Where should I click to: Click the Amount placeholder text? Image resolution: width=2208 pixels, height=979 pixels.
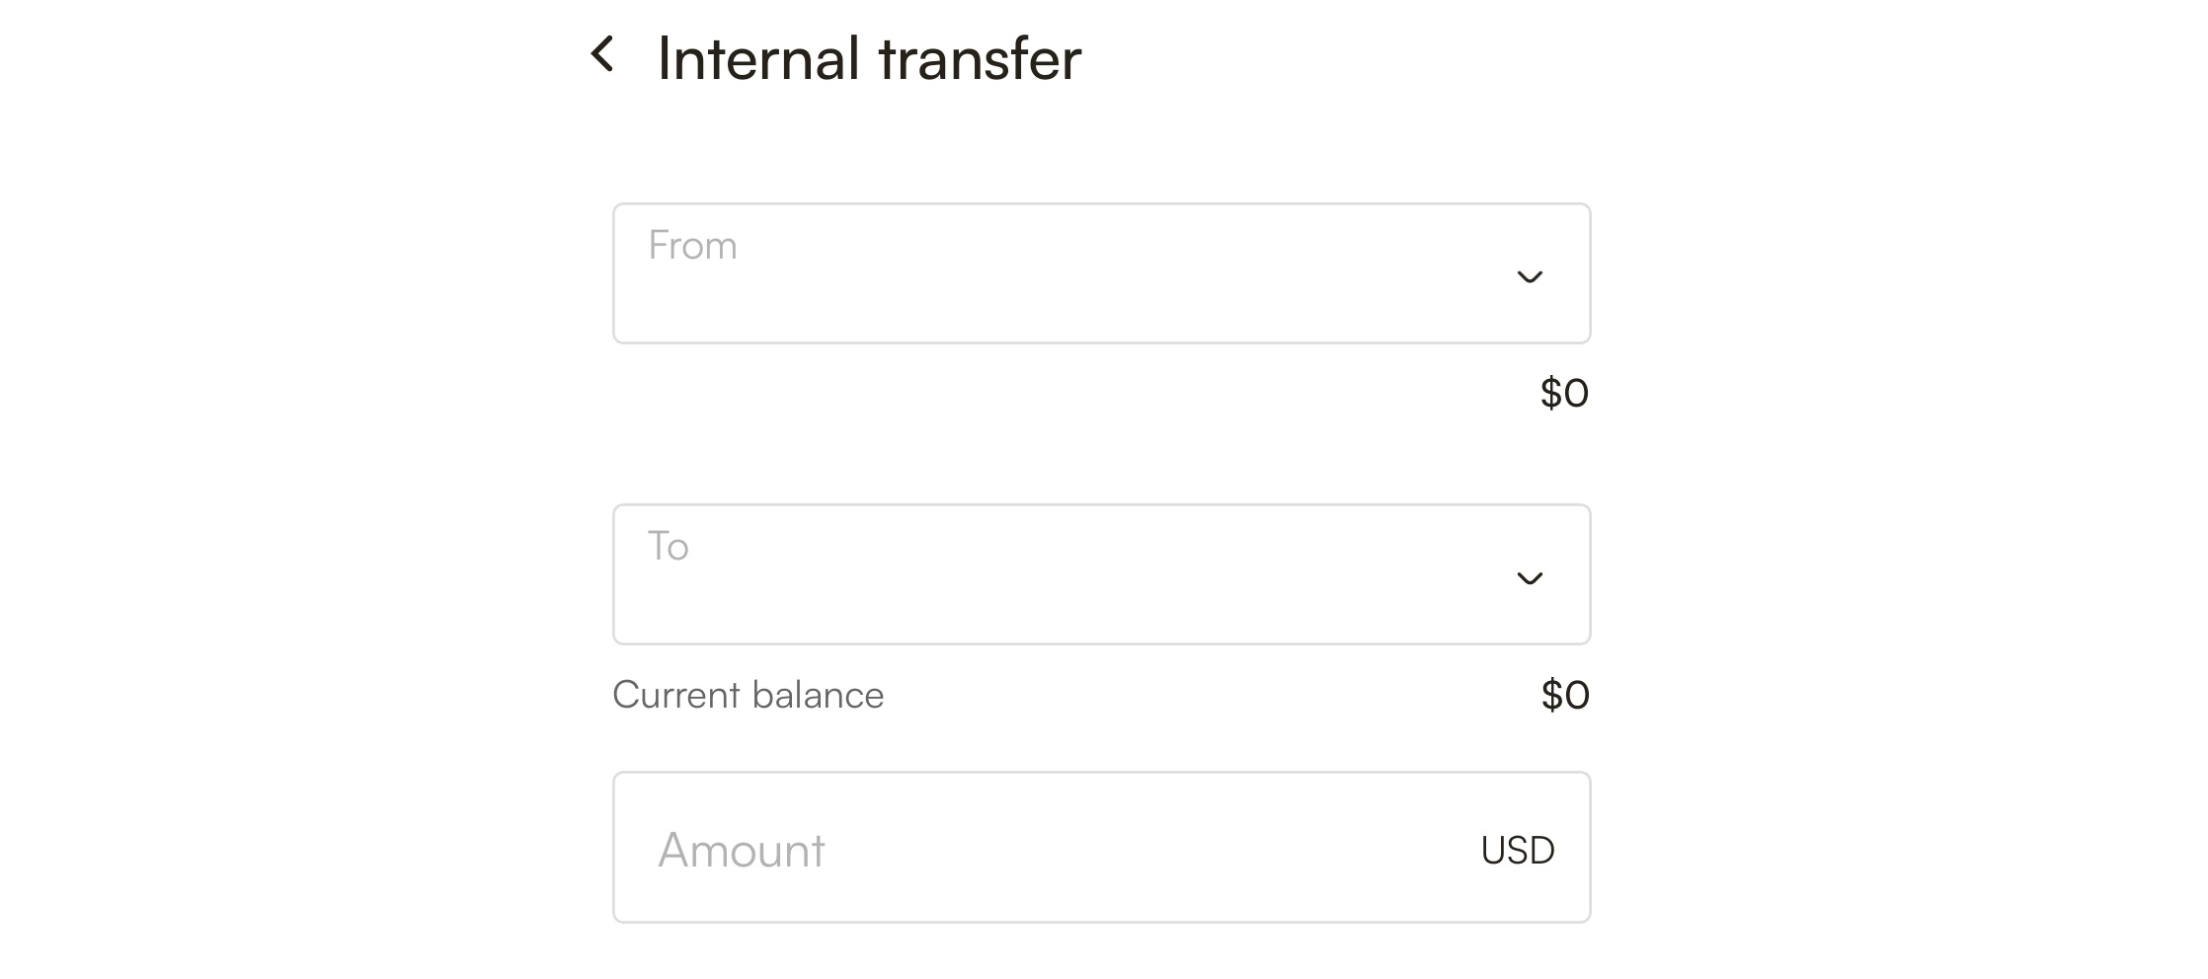coord(741,850)
